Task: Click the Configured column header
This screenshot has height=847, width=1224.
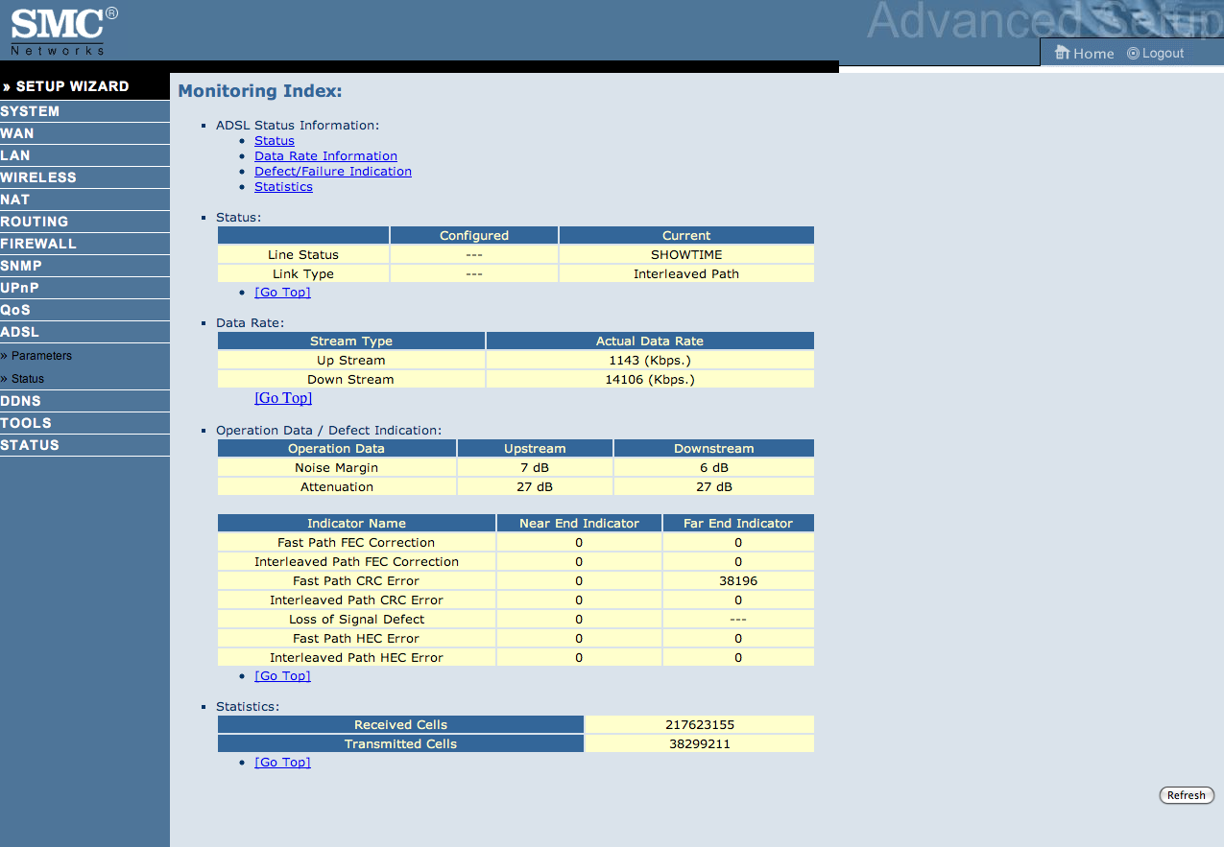Action: click(x=474, y=236)
